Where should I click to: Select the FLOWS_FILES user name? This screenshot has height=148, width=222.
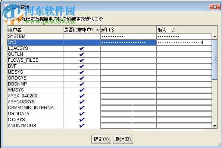pos(23,60)
